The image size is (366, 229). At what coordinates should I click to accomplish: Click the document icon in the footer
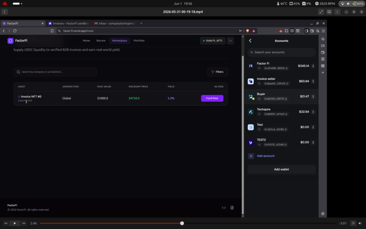(232, 208)
